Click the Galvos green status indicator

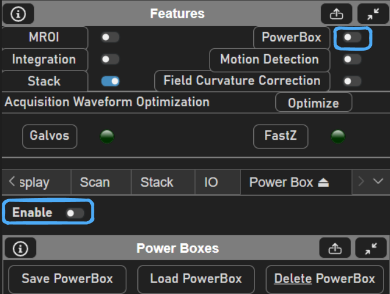tap(107, 137)
